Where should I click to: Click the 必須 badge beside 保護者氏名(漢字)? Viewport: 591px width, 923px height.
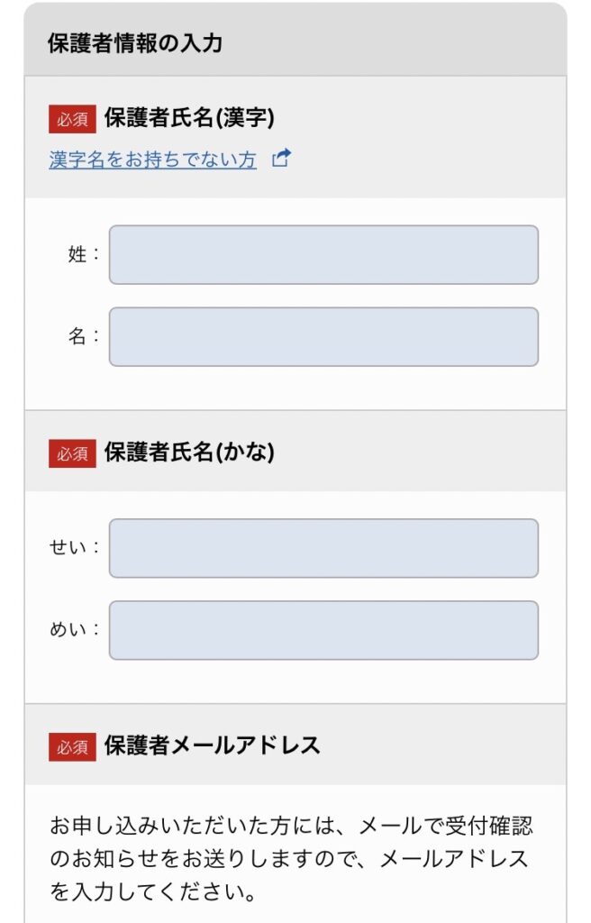72,119
